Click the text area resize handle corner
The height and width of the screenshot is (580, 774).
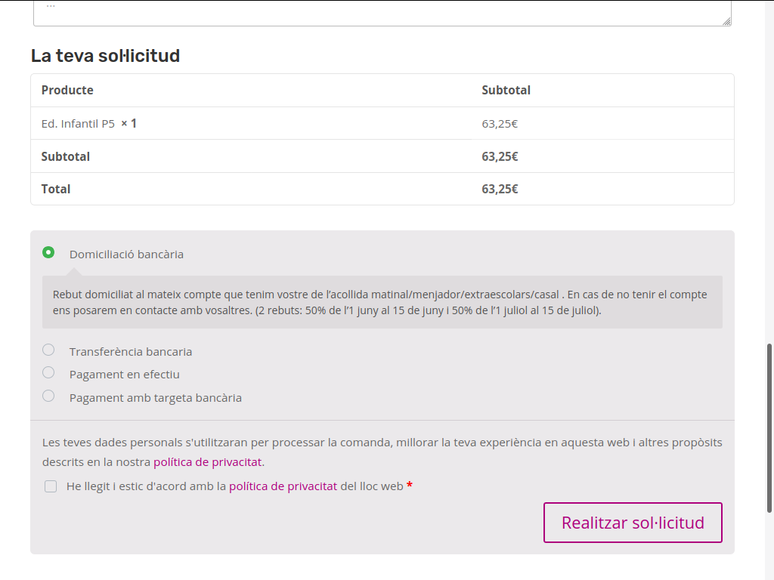pyautogui.click(x=727, y=22)
